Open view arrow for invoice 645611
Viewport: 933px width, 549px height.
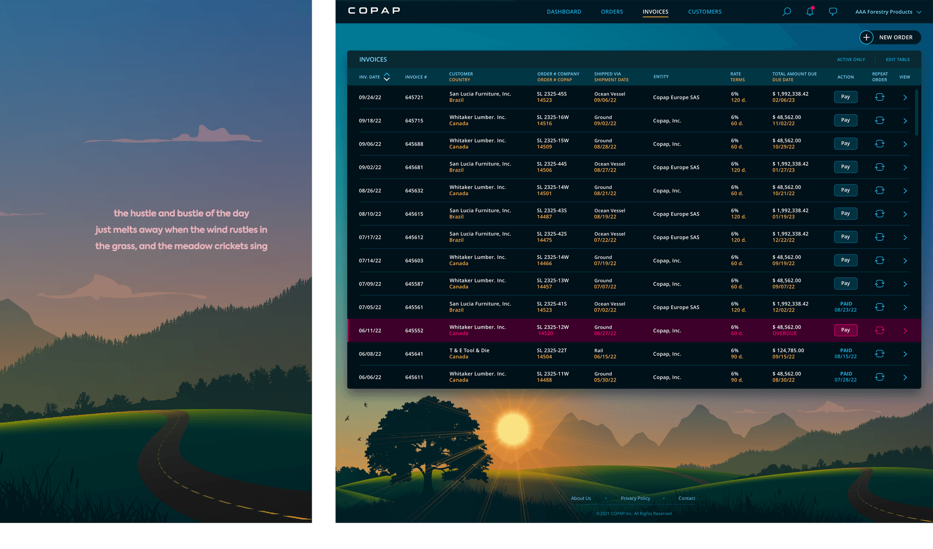[905, 377]
